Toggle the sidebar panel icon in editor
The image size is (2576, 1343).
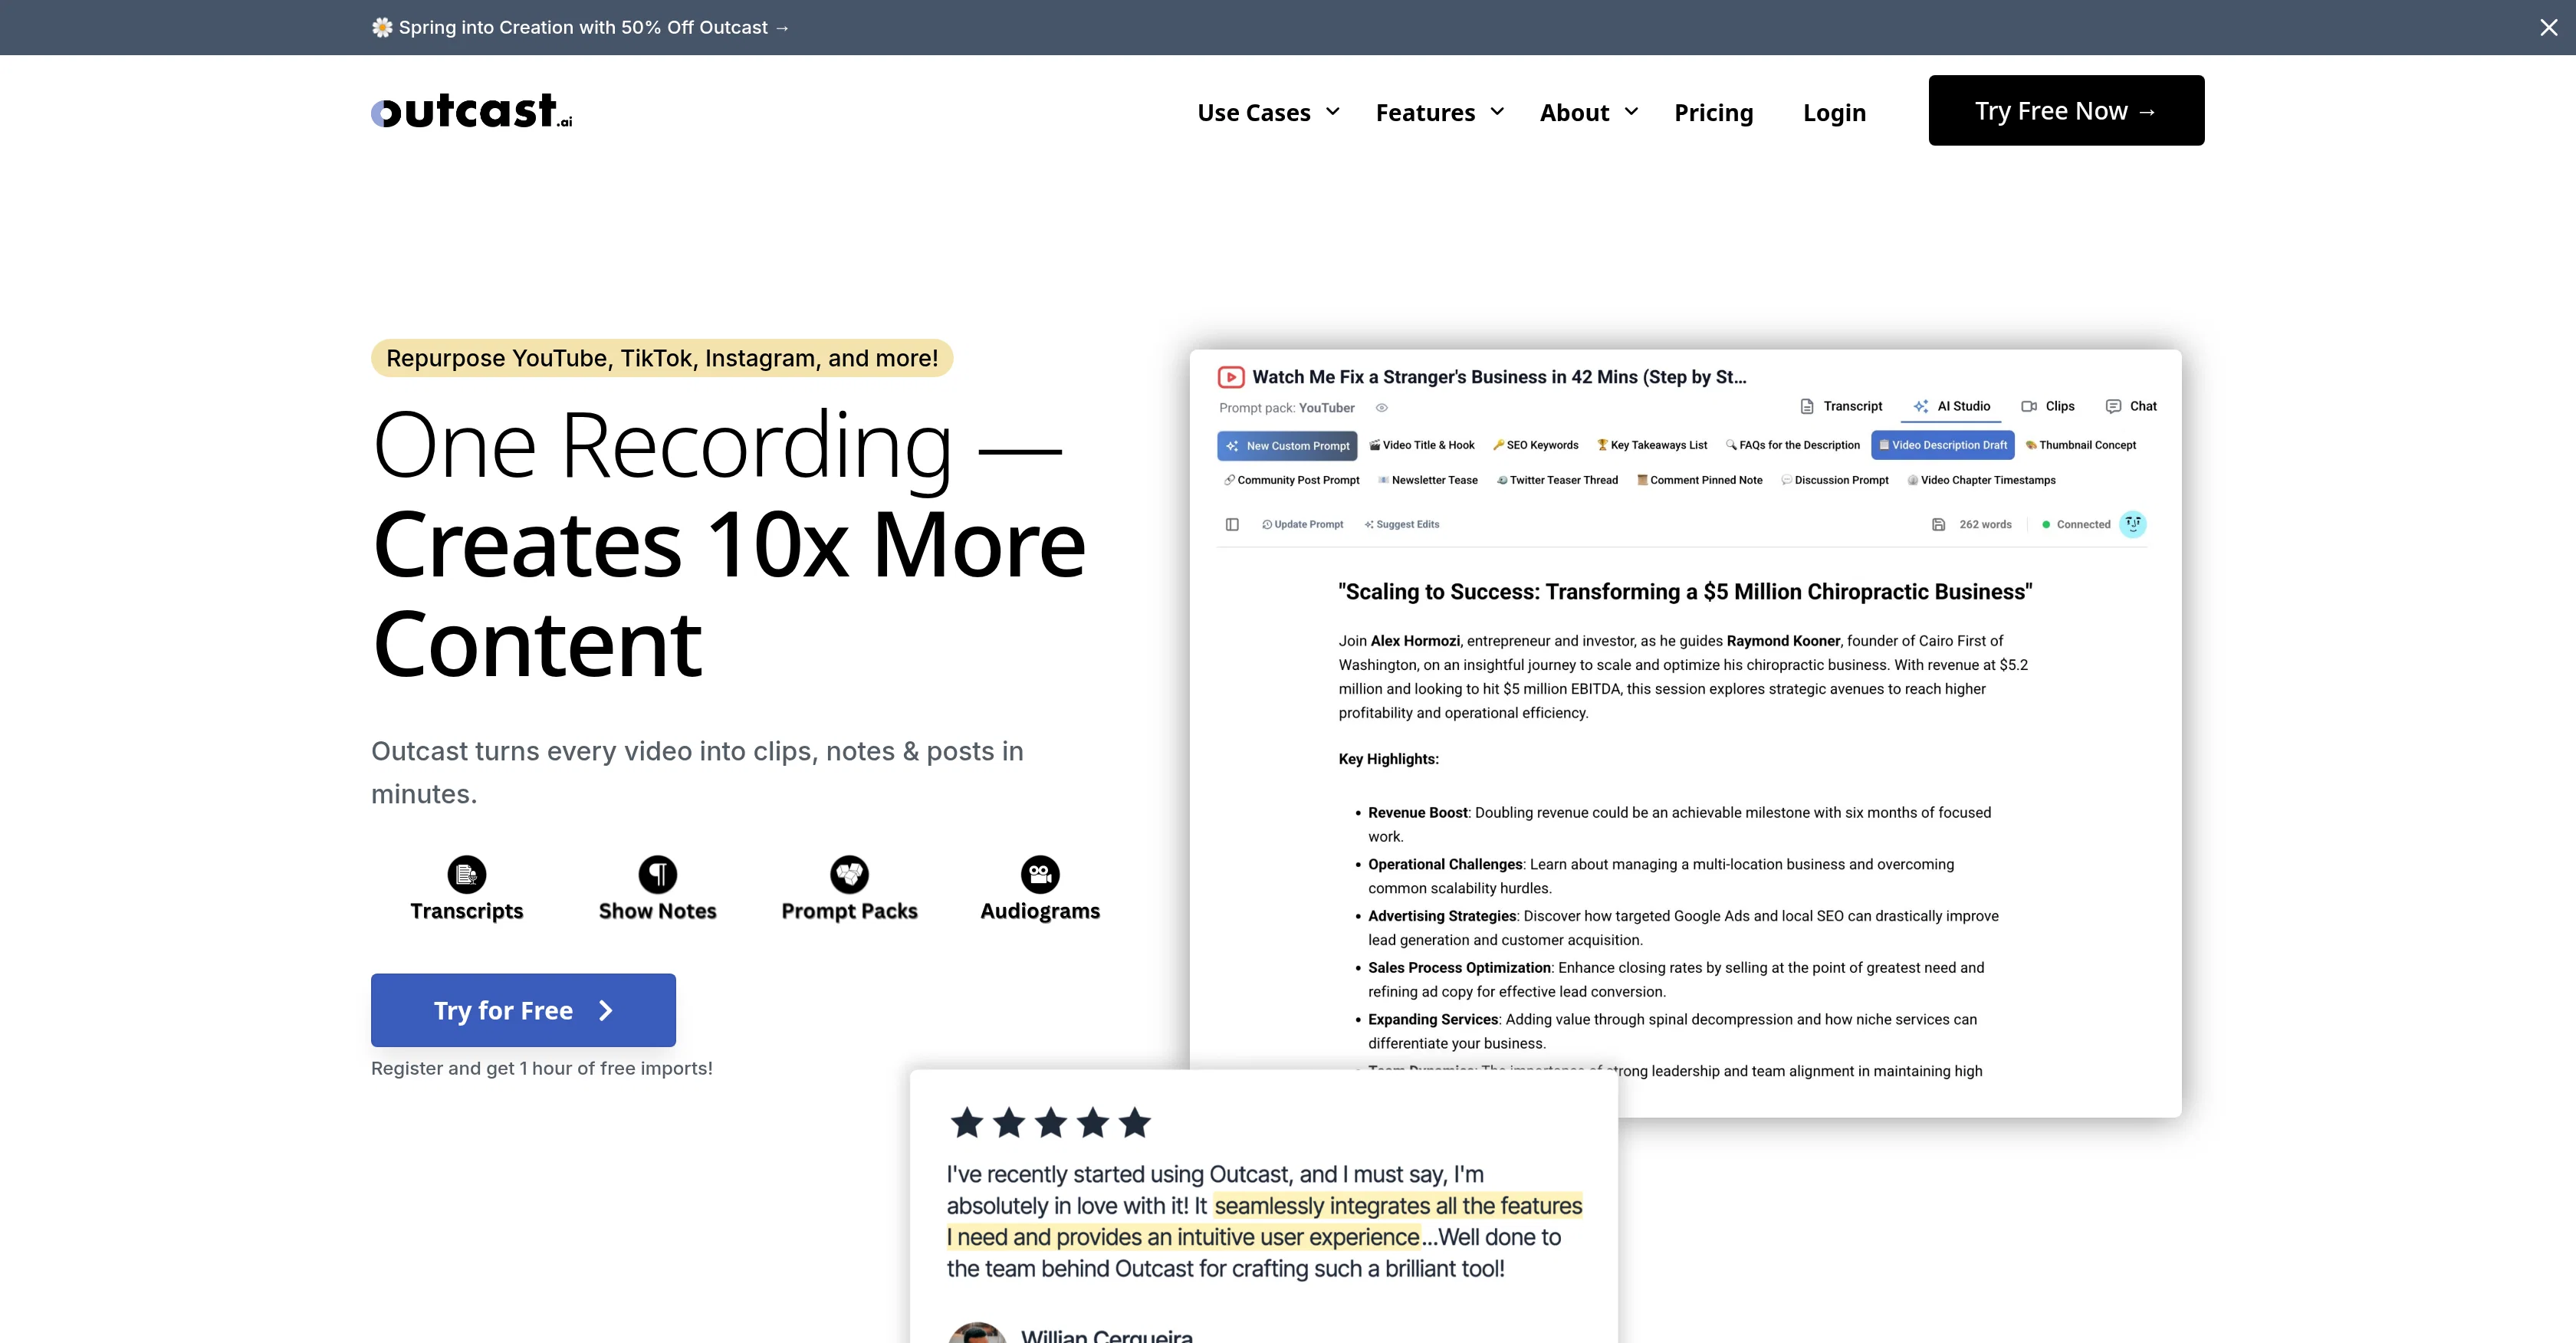tap(1232, 524)
